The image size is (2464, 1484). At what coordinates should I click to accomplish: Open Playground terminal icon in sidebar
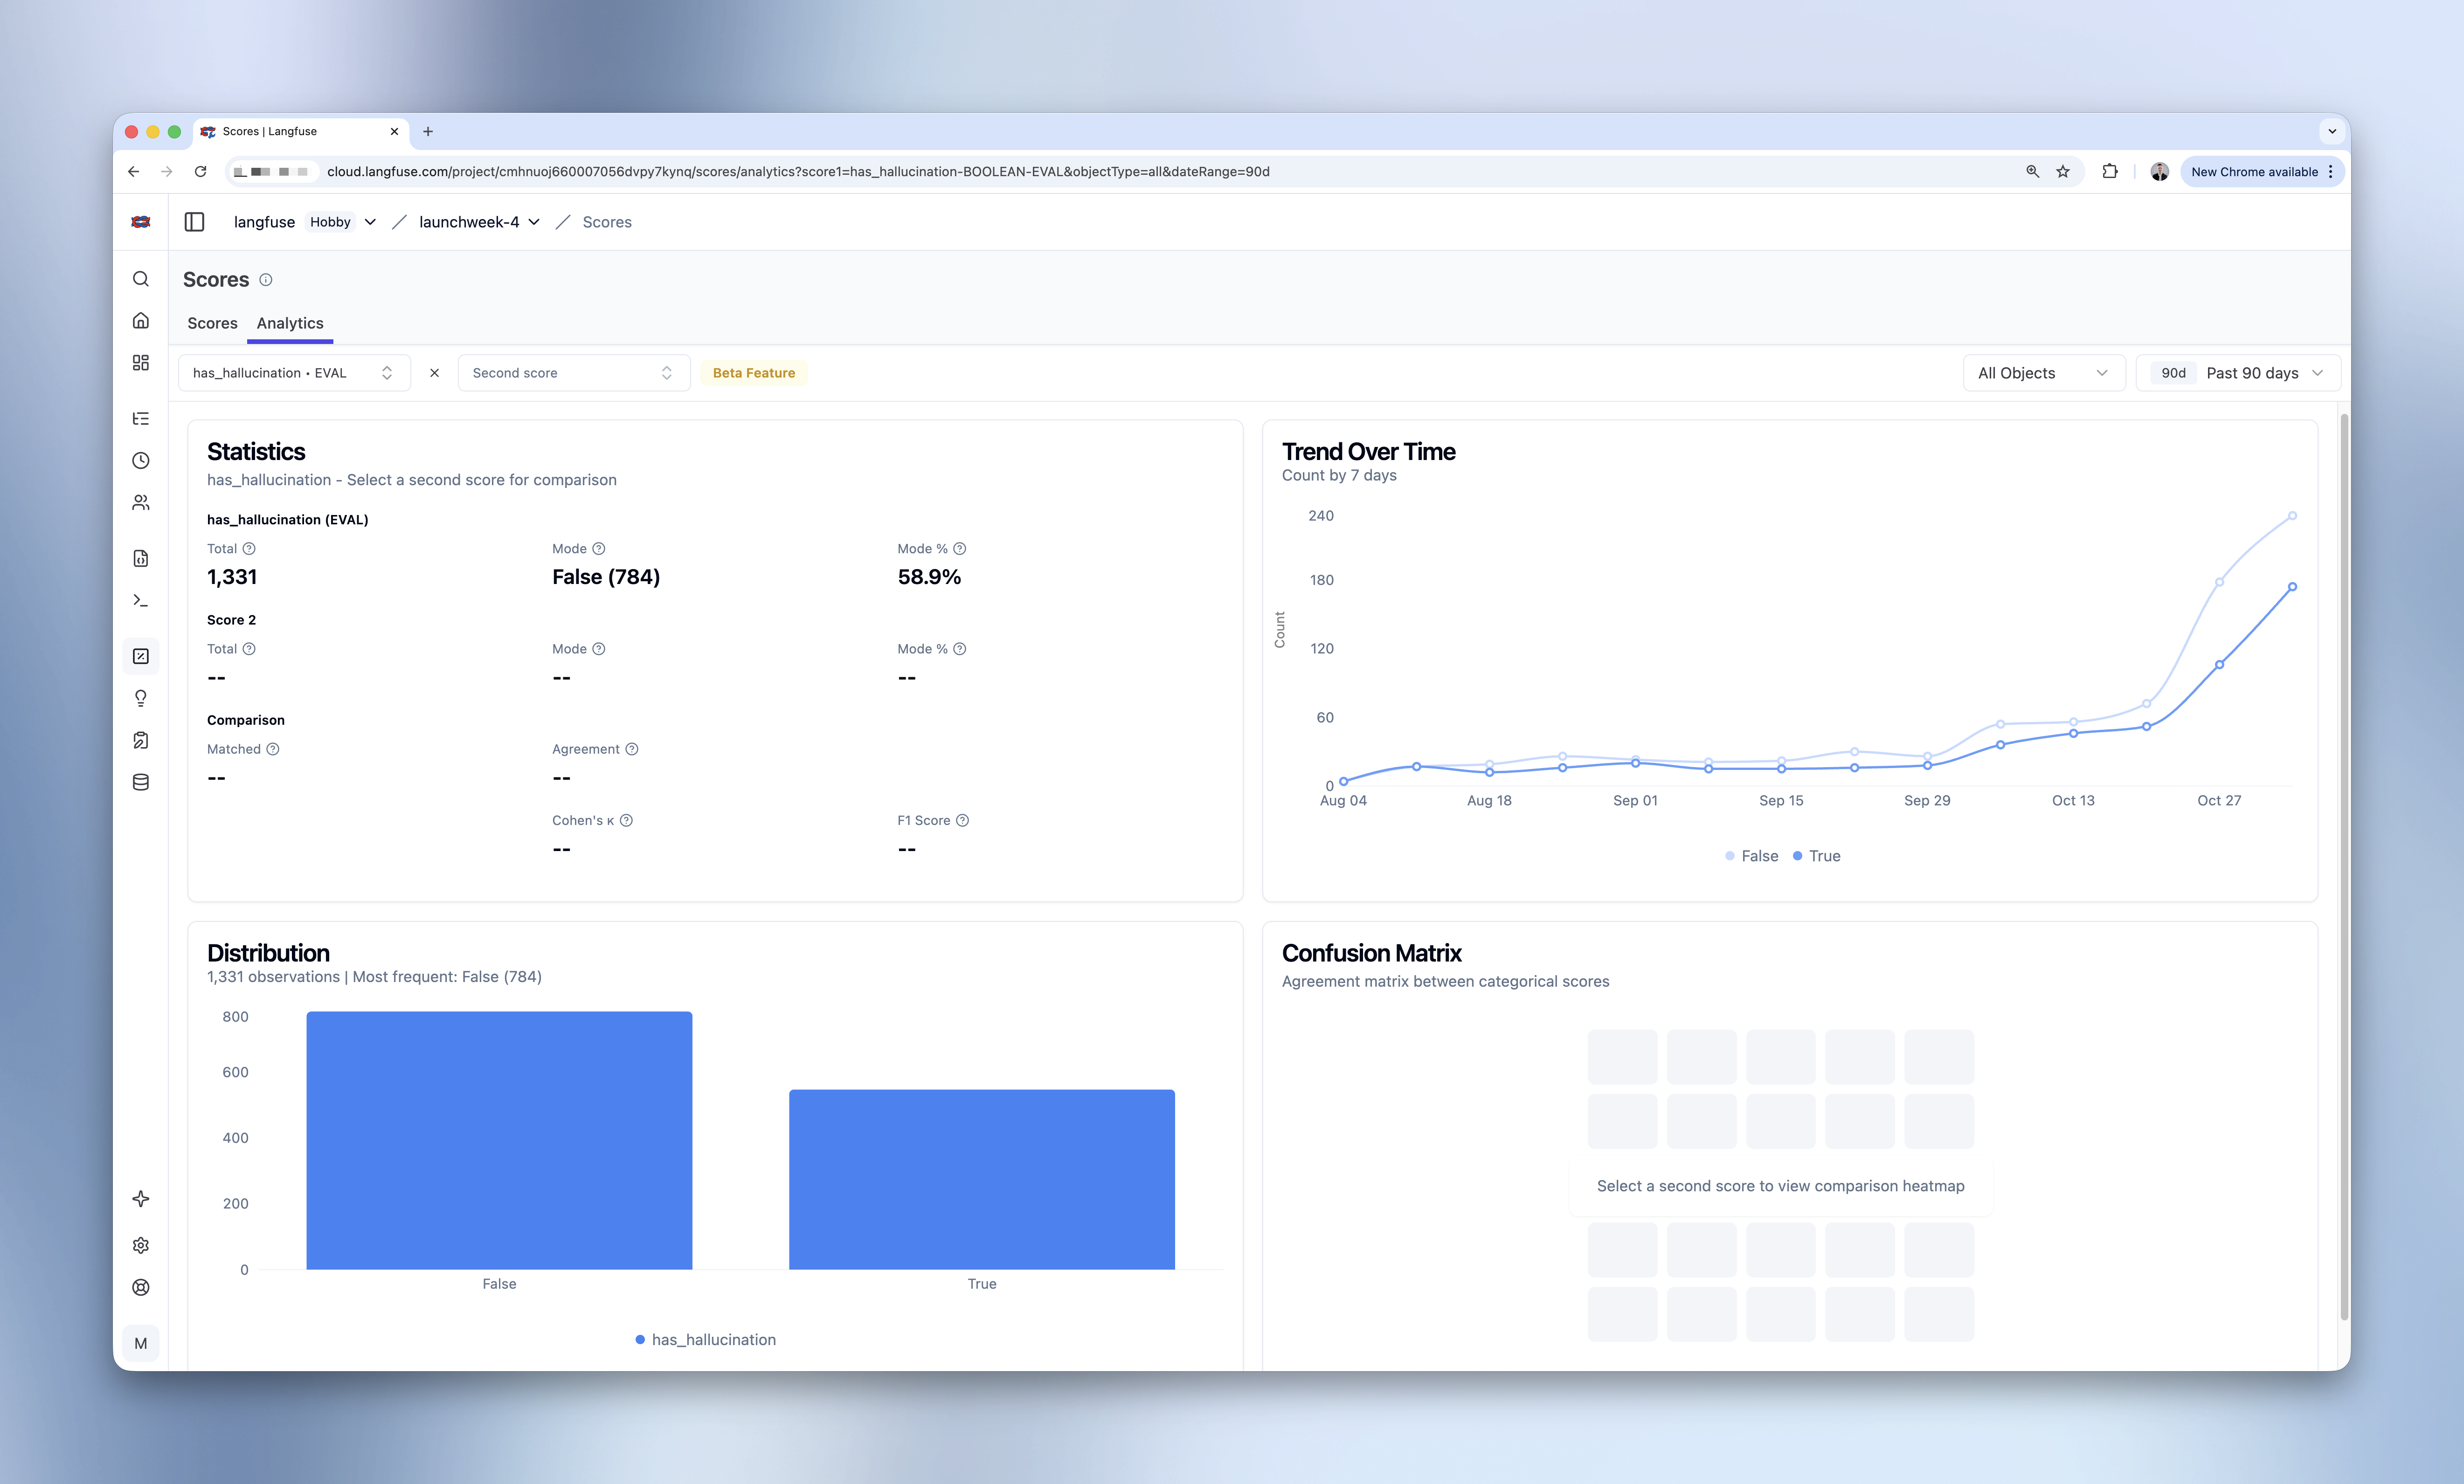pyautogui.click(x=141, y=601)
